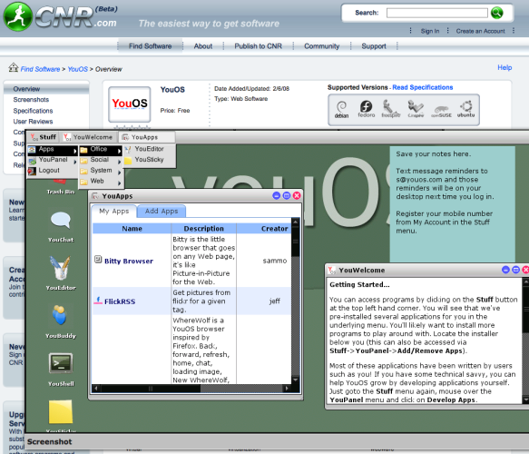The width and height of the screenshot is (529, 454).
Task: Expand the Web folder submenu
Action: (101, 182)
